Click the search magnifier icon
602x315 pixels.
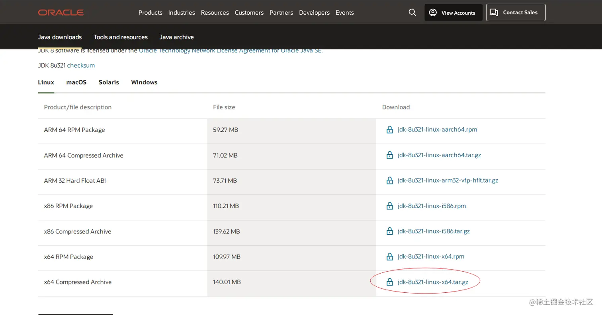412,13
